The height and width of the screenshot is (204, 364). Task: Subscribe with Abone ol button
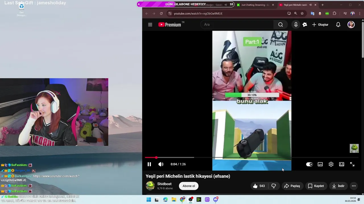pyautogui.click(x=189, y=186)
